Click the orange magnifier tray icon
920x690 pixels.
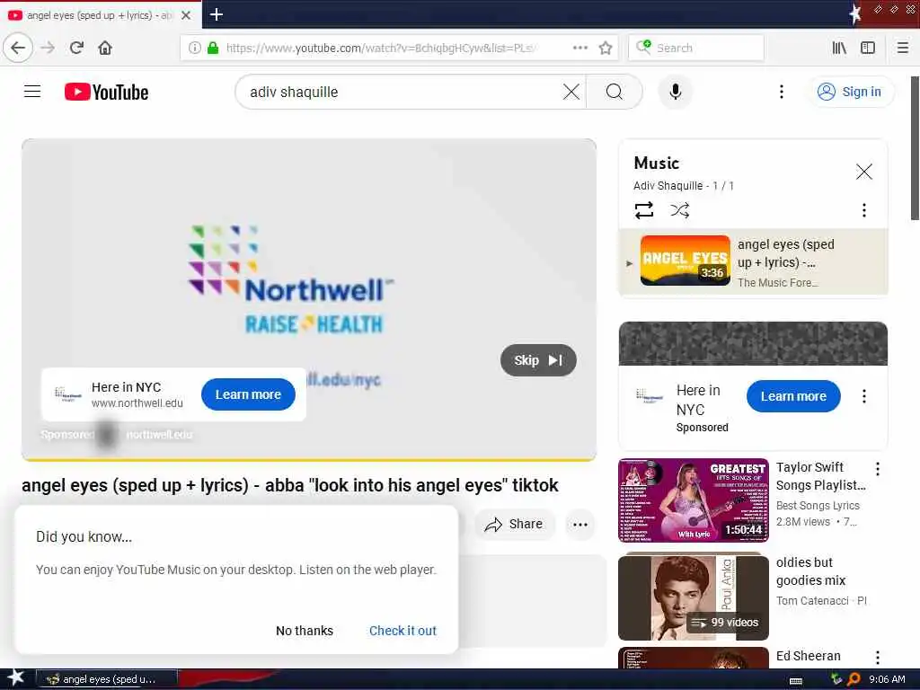854,679
